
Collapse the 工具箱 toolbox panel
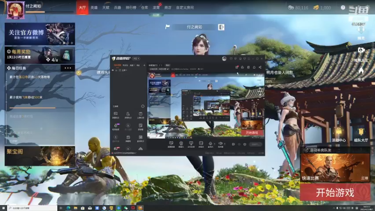[142, 106]
